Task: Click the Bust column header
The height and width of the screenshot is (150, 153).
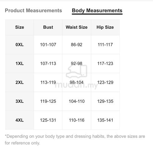Action: pos(48,27)
